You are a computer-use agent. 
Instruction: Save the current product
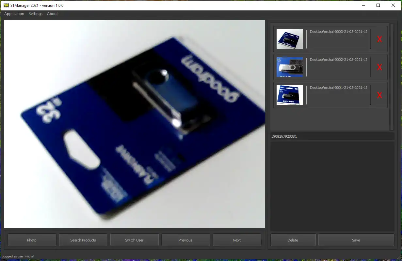click(x=356, y=240)
